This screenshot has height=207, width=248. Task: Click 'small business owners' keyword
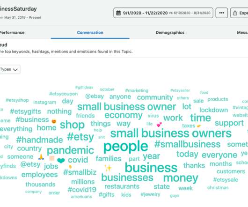tap(171, 133)
